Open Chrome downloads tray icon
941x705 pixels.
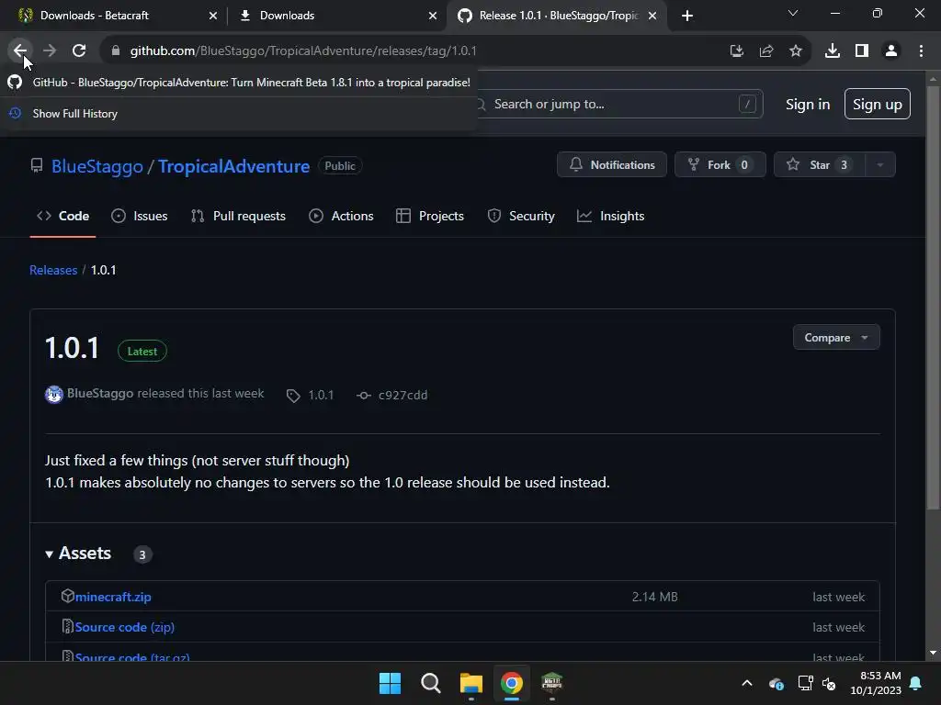[x=833, y=51]
